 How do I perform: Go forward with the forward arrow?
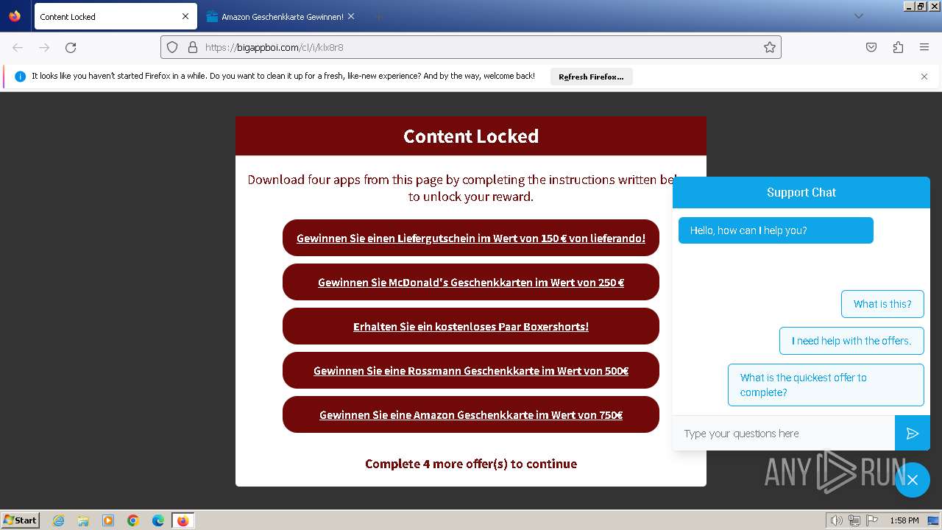tap(44, 47)
